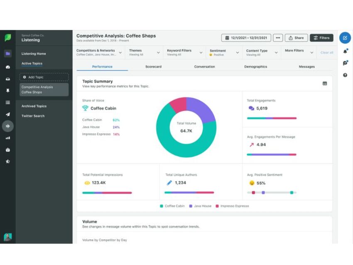Screen dimensions: 353x265
Task: Expand the Themes filter dropdown
Action: click(x=144, y=52)
